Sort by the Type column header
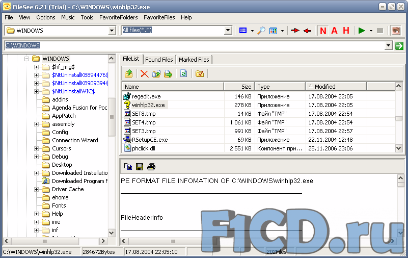This screenshot has height=258, width=408. coord(280,87)
